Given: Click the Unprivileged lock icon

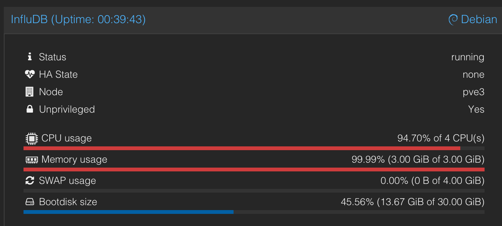Looking at the screenshot, I should tap(30, 109).
